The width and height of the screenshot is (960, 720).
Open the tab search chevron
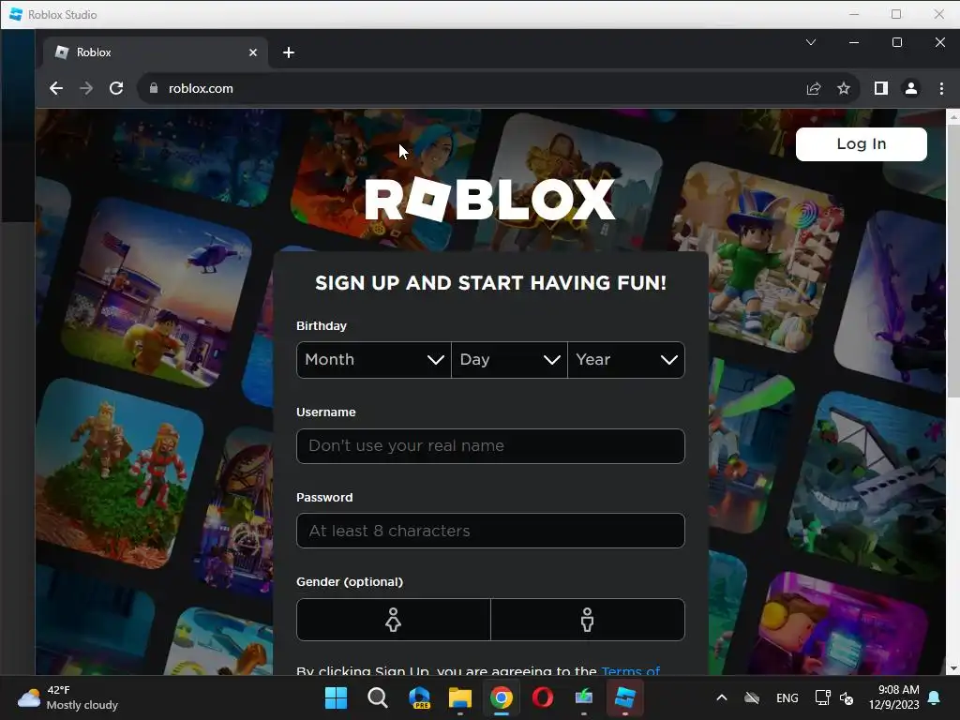(x=811, y=42)
